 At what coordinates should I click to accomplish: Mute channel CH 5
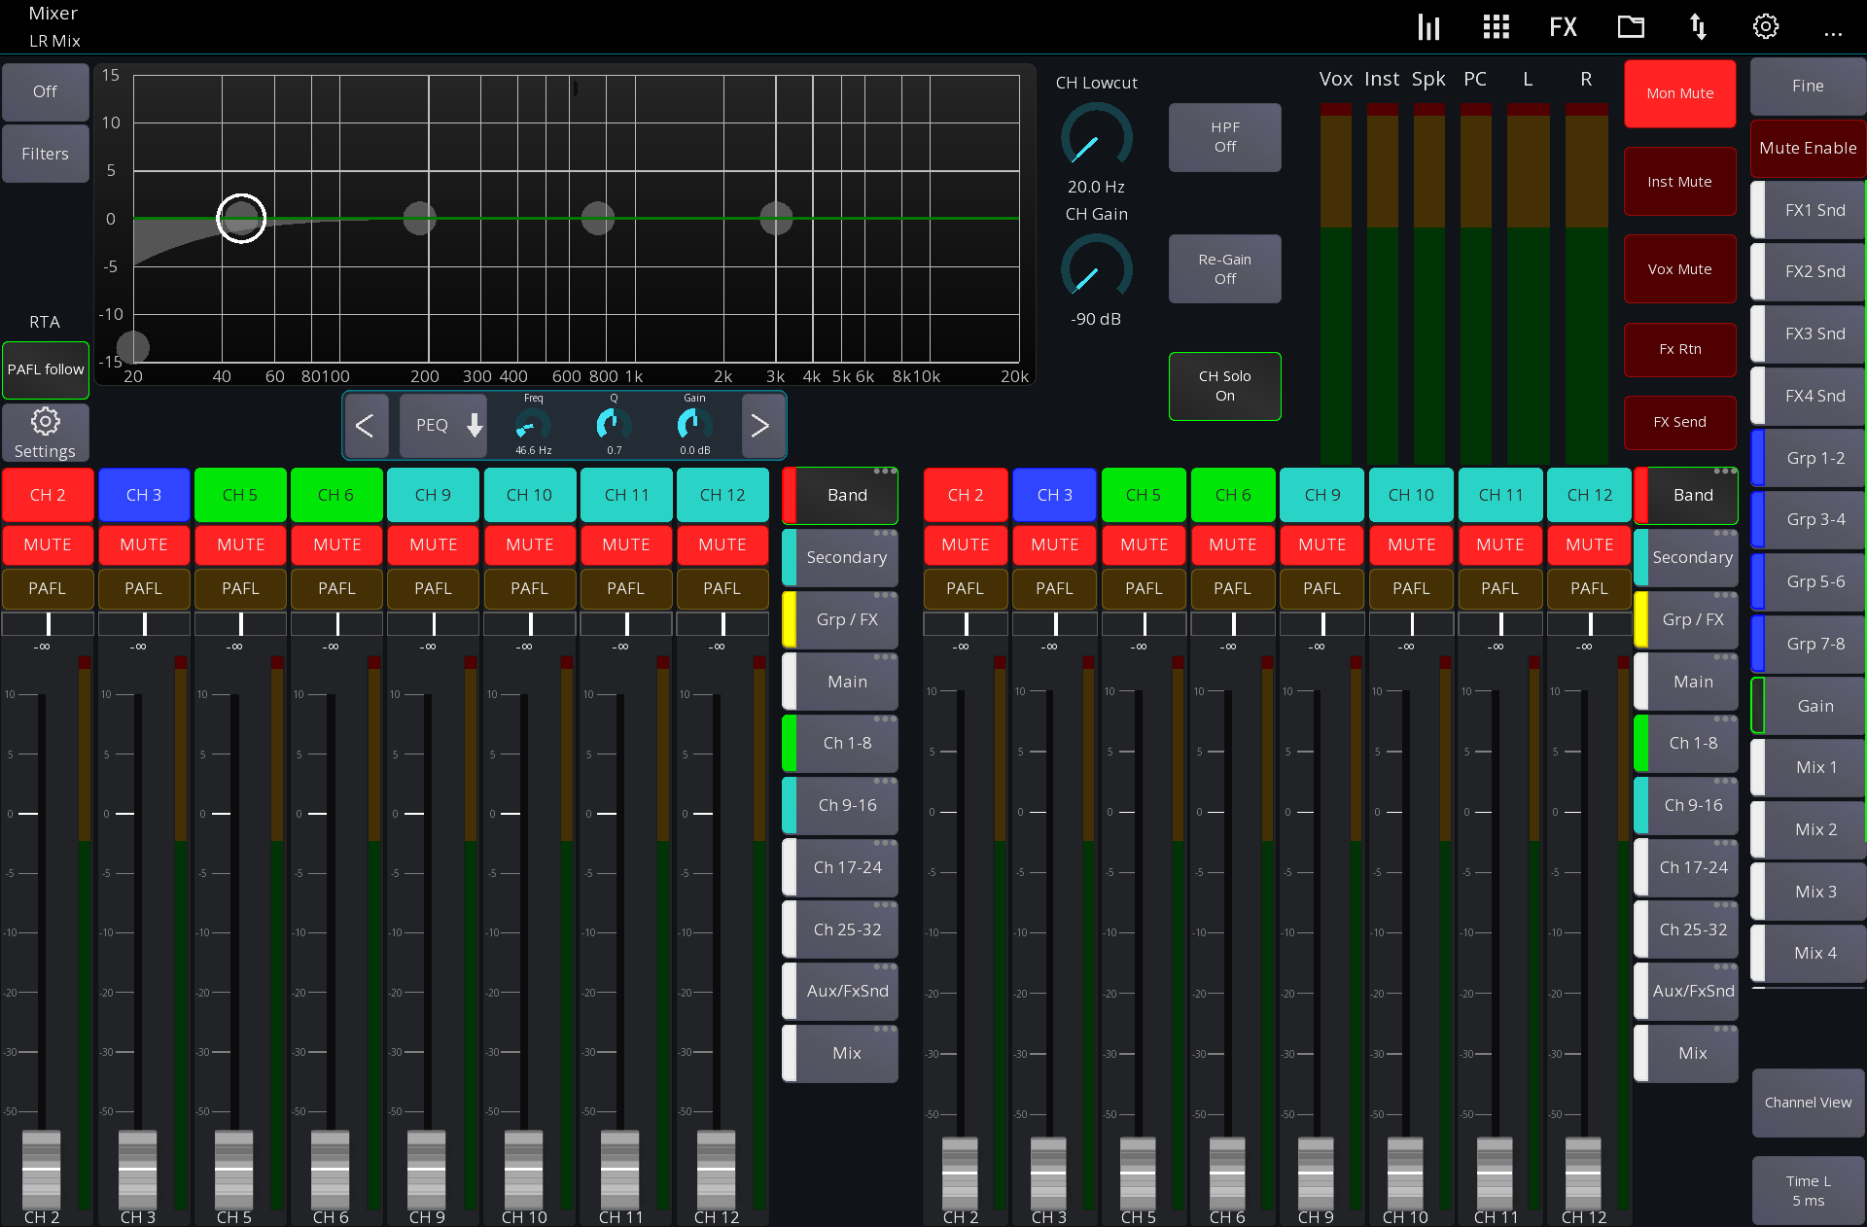(x=240, y=544)
